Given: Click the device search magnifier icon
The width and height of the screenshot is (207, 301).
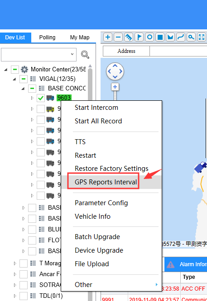Looking at the screenshot, I should pos(85,55).
